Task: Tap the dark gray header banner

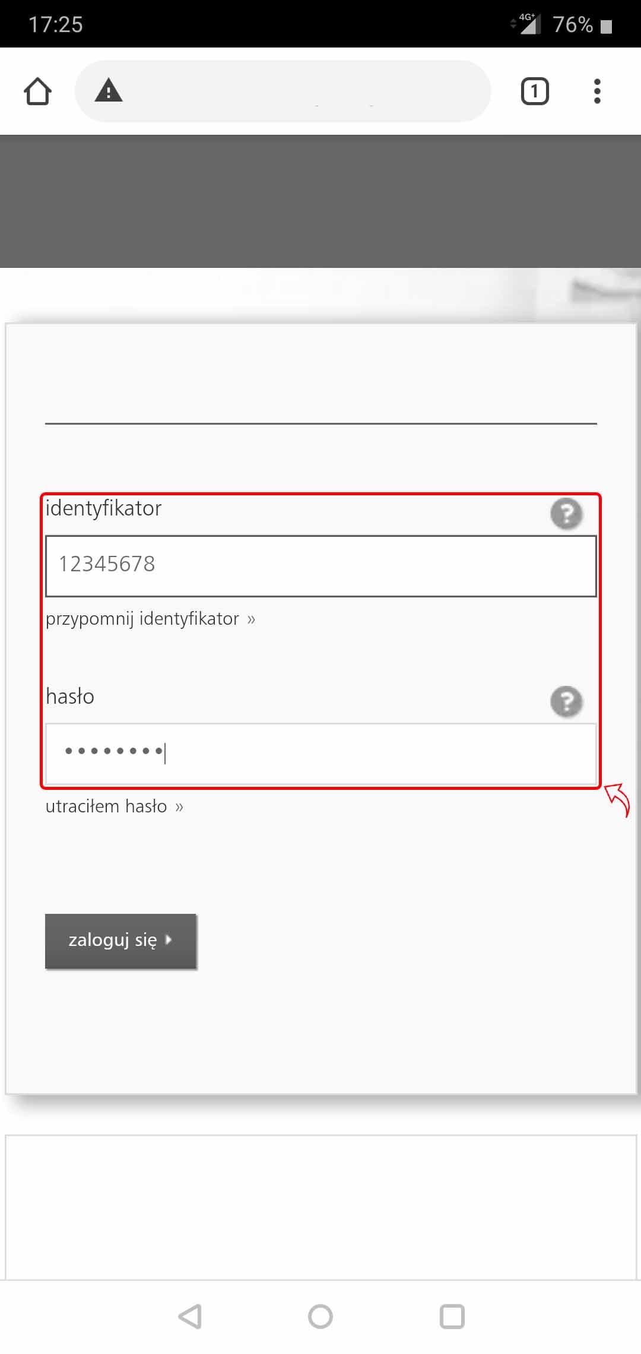Action: (320, 201)
